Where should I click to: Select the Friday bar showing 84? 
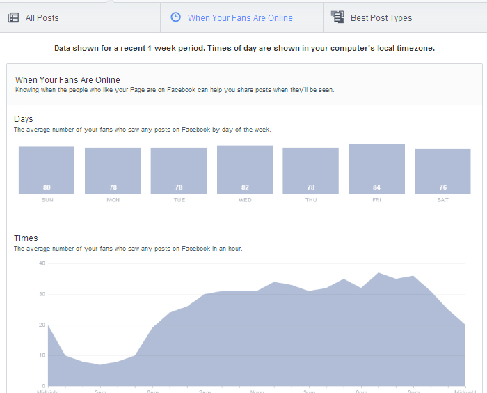377,169
